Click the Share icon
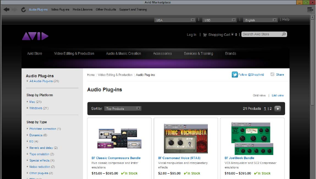316x179 pixels. (272, 74)
